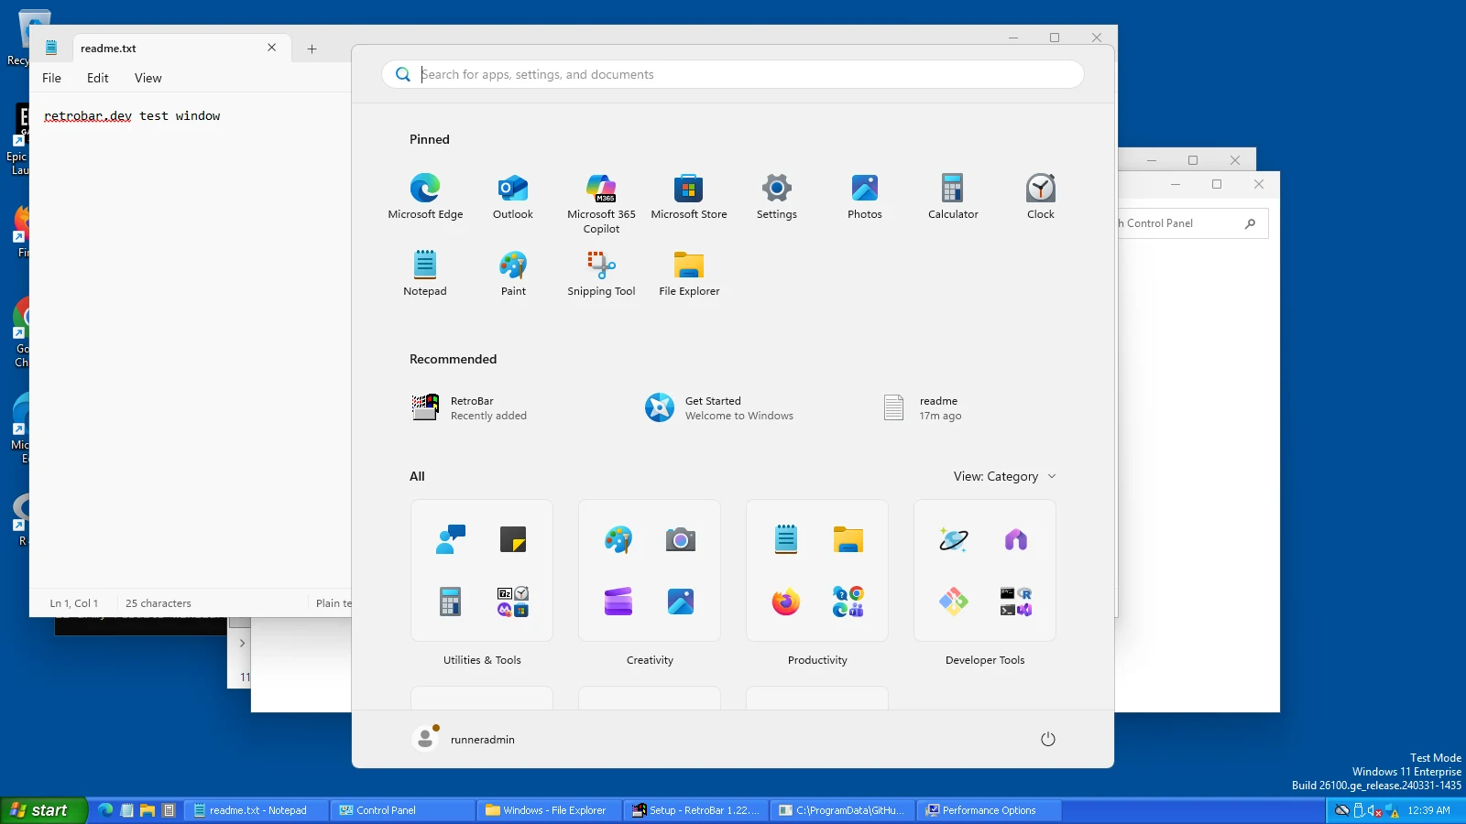Viewport: 1466px width, 824px height.
Task: Open the Calculator pinned app
Action: 953,196
